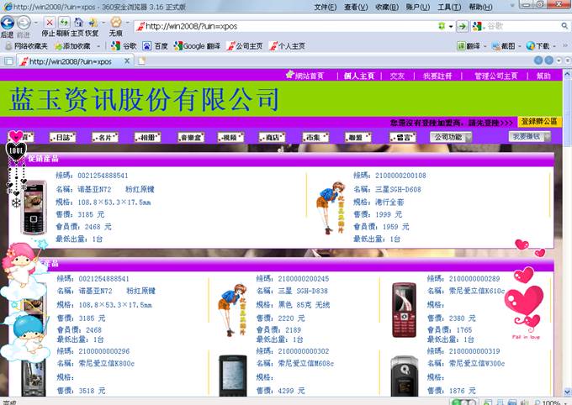Open the 文件(F) menu
572x405 pixels.
[326, 7]
